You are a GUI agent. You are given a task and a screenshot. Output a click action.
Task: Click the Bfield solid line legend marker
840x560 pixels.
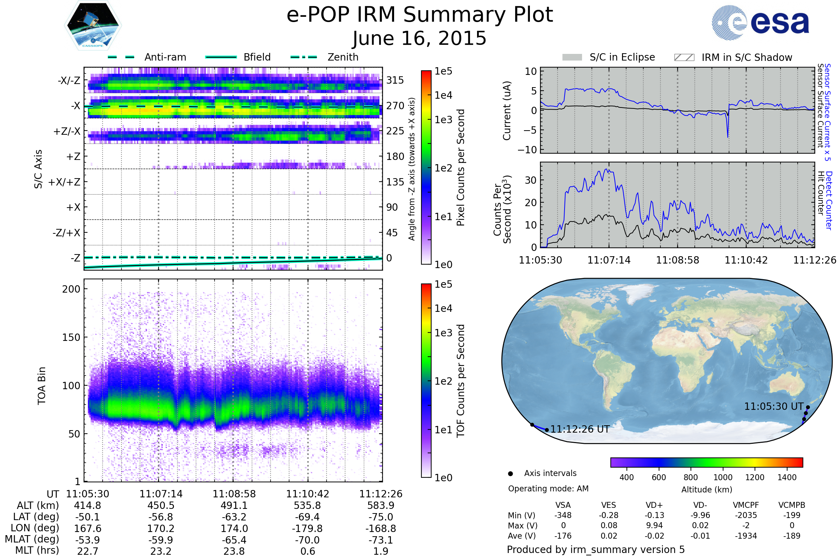(221, 57)
